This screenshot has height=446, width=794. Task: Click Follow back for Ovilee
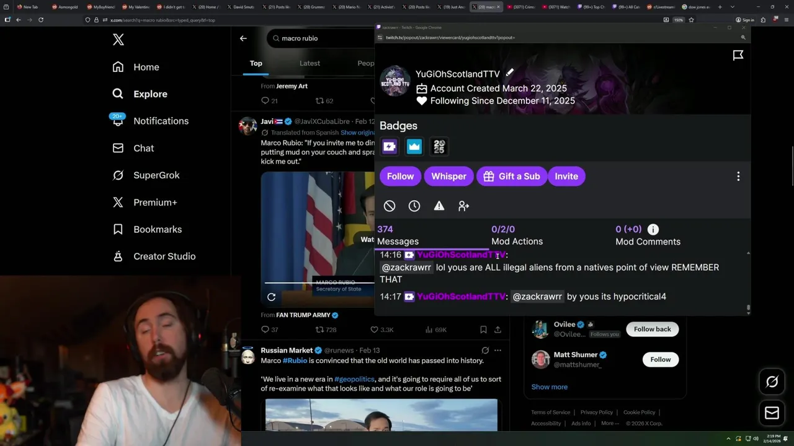point(652,329)
